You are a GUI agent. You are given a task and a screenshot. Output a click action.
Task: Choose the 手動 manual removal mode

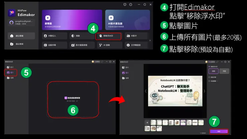[224, 71]
